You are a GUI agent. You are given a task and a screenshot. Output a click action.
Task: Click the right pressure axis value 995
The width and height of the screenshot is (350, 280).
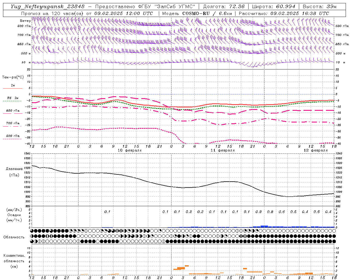click(338, 197)
